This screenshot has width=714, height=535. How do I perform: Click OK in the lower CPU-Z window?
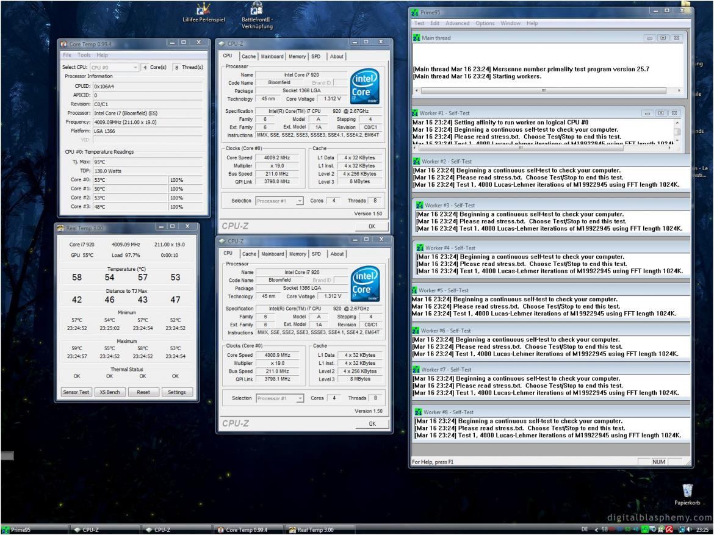(x=372, y=424)
